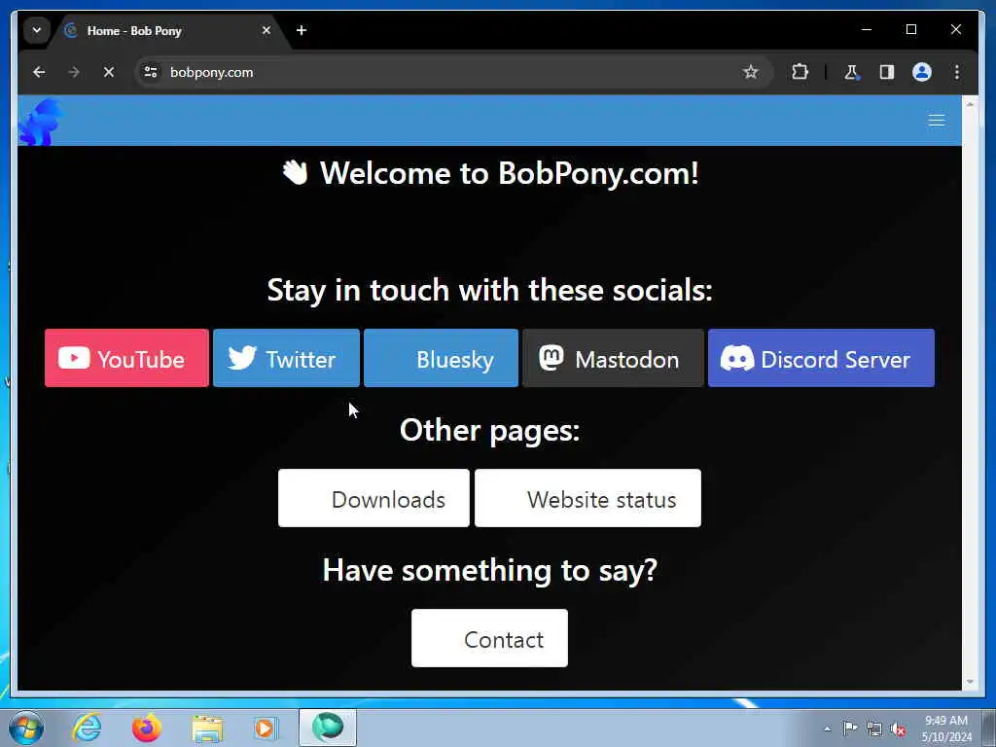Open the Windows Start menu

tap(26, 728)
